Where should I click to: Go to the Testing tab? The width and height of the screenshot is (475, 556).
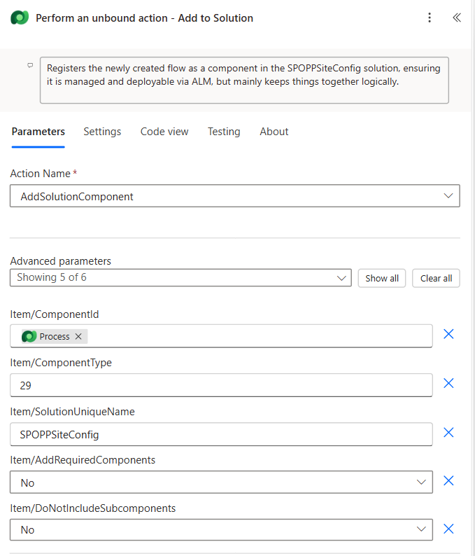pyautogui.click(x=224, y=132)
